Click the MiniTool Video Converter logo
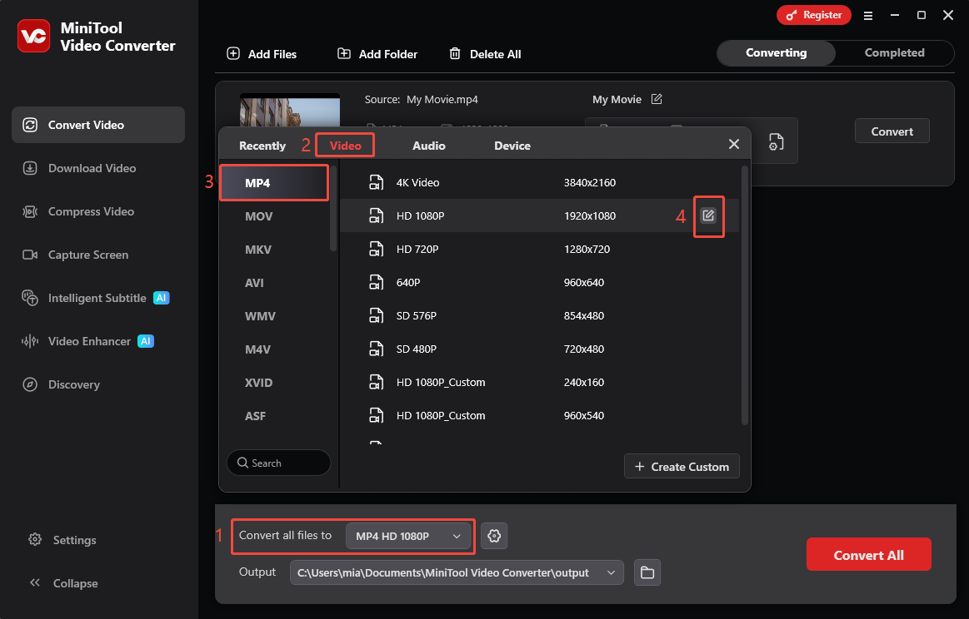The width and height of the screenshot is (969, 619). tap(33, 36)
